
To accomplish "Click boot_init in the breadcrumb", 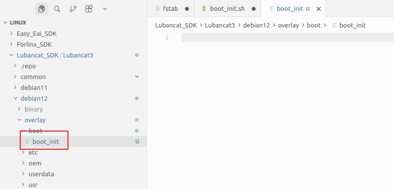I will (353, 26).
